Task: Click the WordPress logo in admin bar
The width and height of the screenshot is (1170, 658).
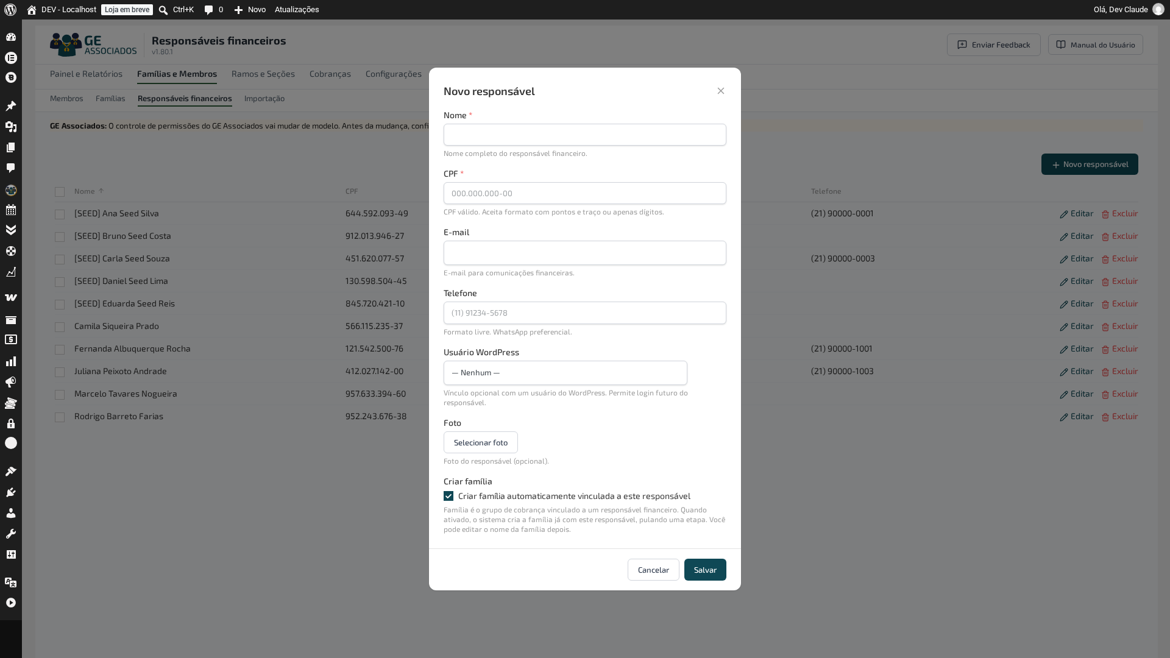Action: tap(10, 10)
